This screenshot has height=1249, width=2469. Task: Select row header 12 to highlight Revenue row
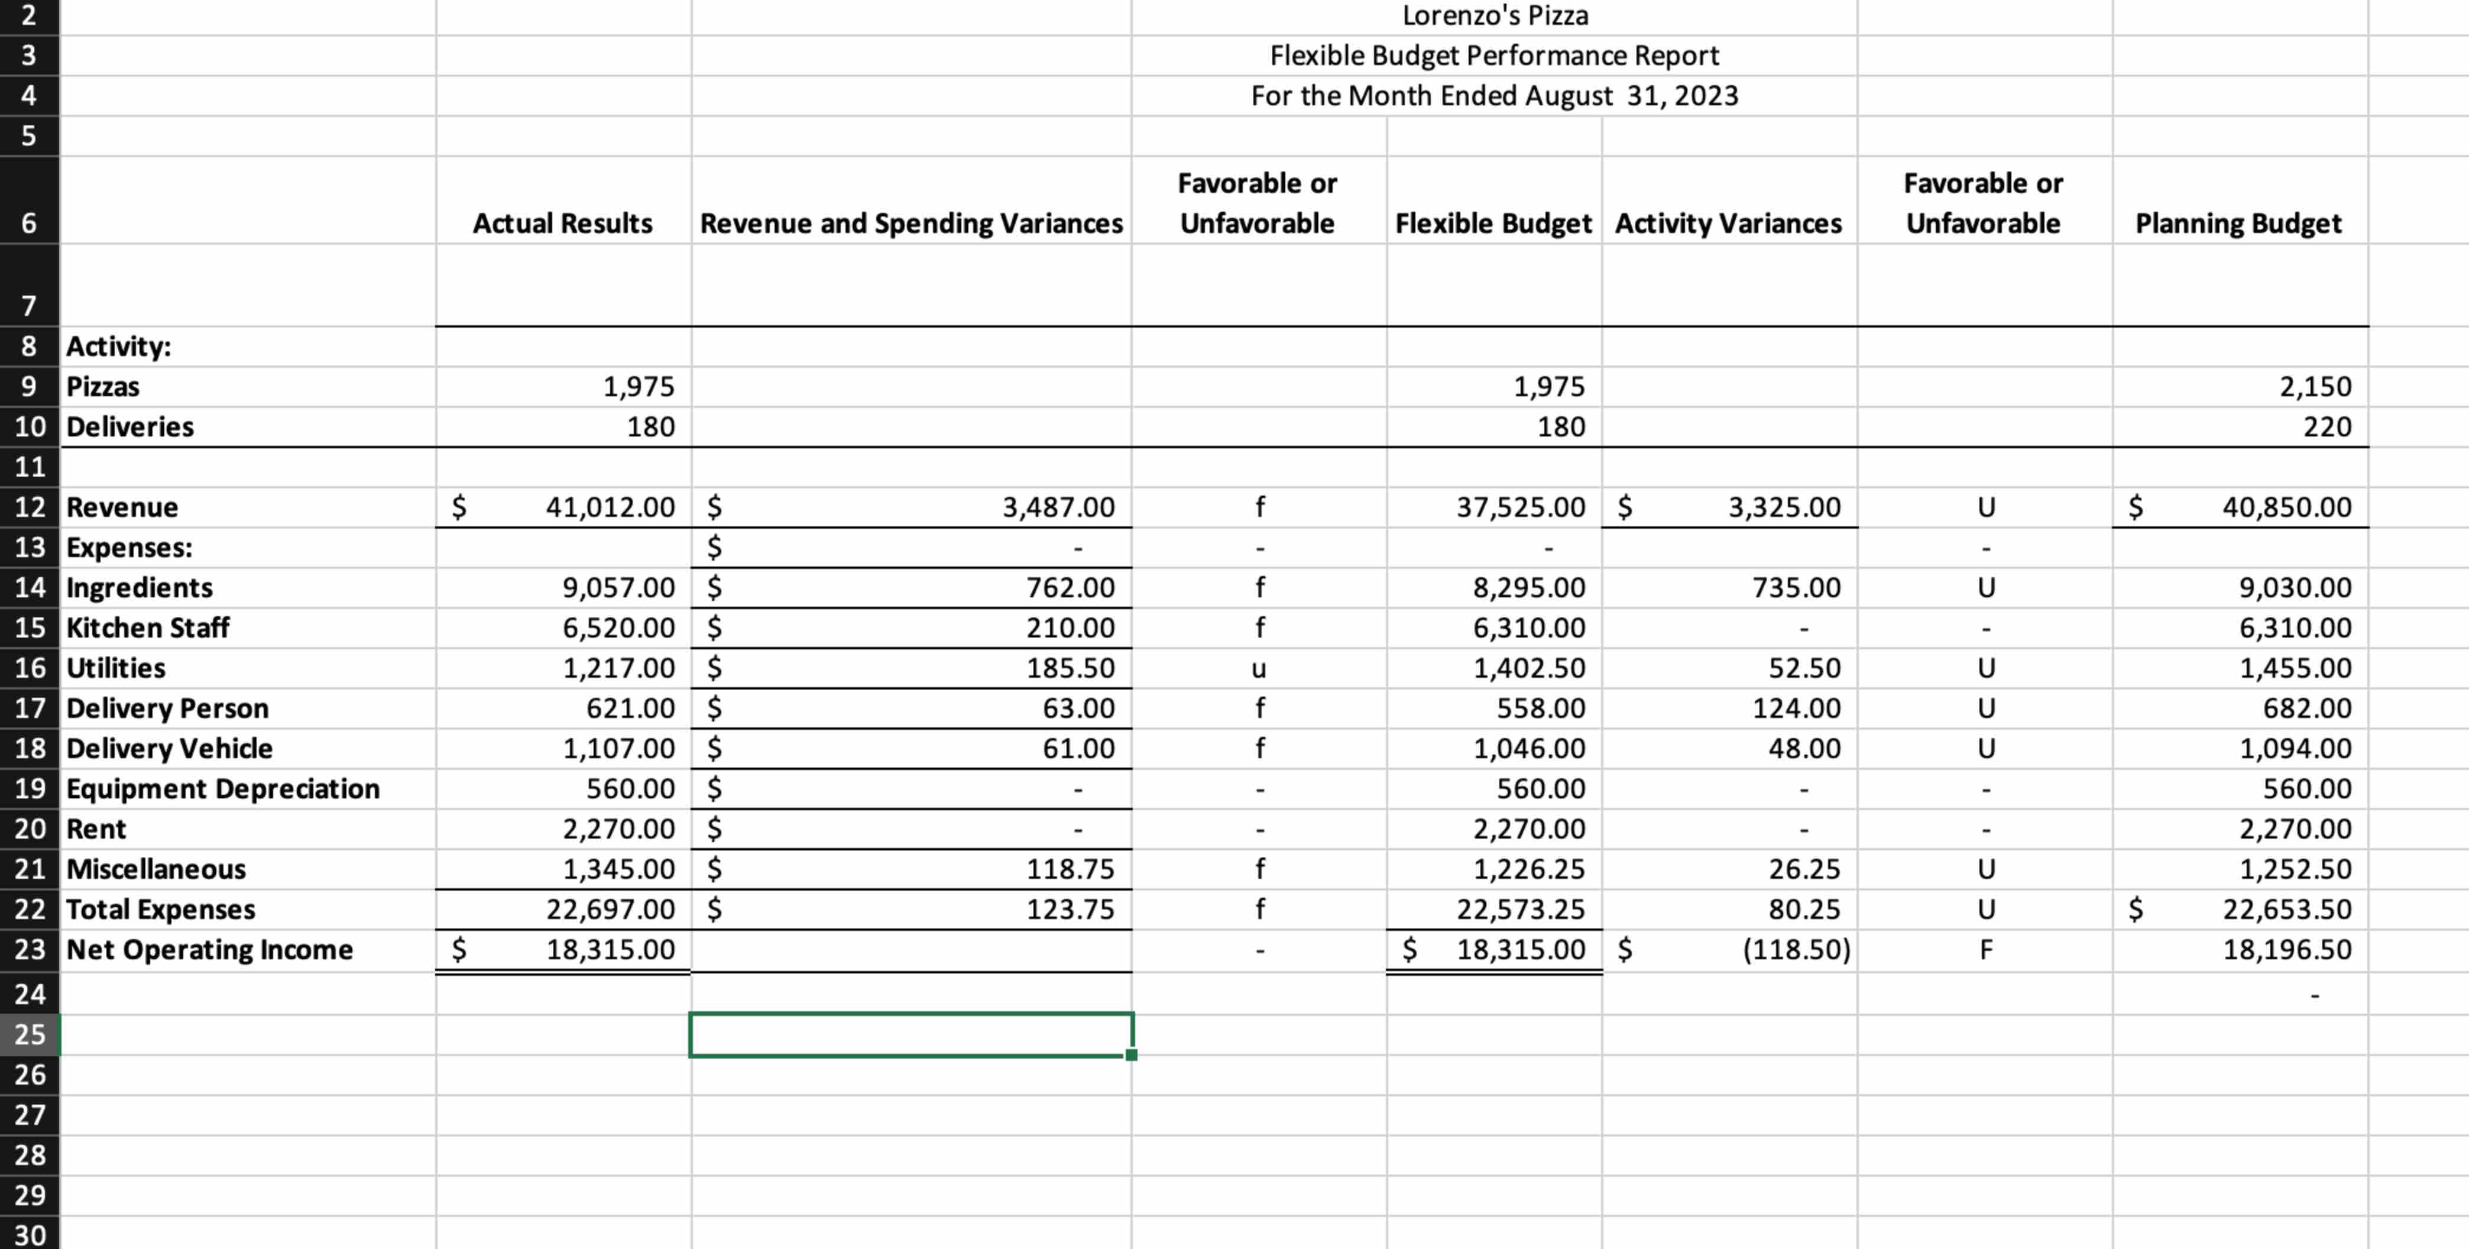click(29, 507)
